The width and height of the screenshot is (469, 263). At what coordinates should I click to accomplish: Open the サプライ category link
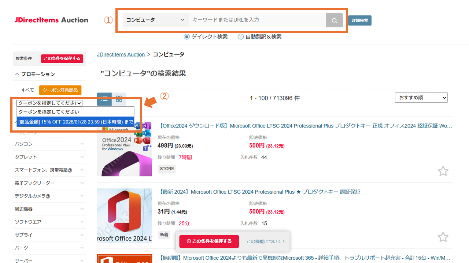(23, 235)
